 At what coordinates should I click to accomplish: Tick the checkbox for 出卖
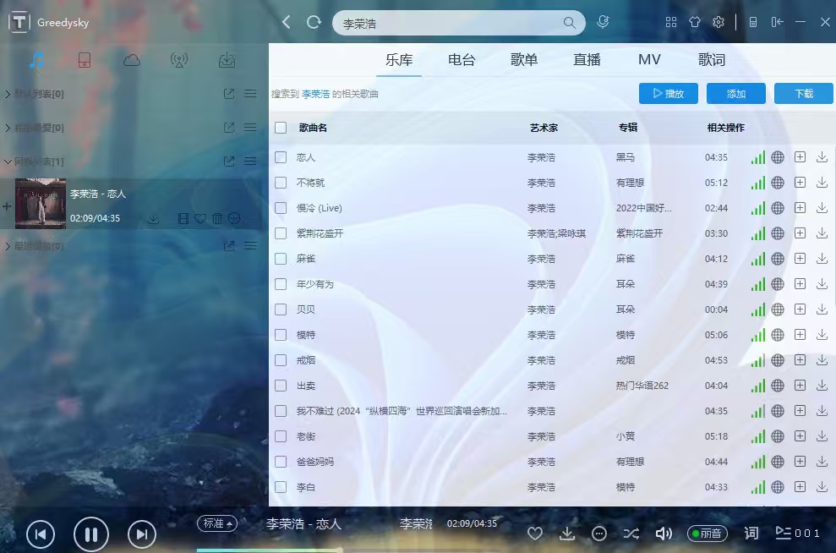tap(281, 386)
